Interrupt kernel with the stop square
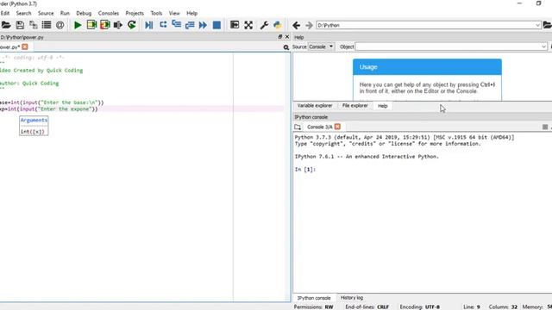The height and width of the screenshot is (310, 552). coord(544,127)
